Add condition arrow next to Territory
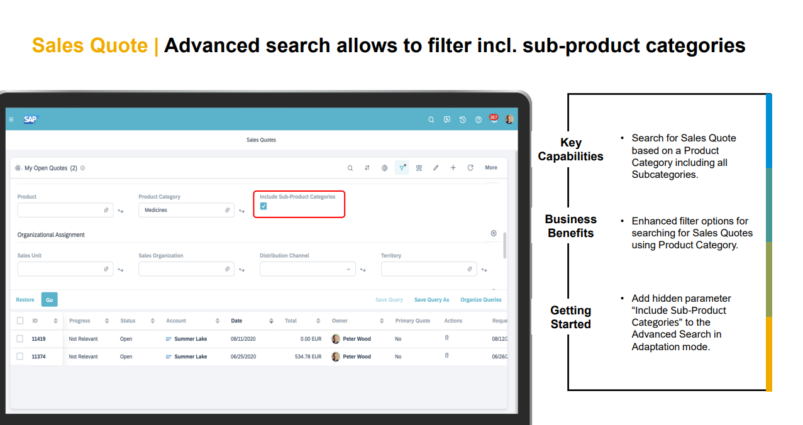Image resolution: width=803 pixels, height=425 pixels. 484,270
